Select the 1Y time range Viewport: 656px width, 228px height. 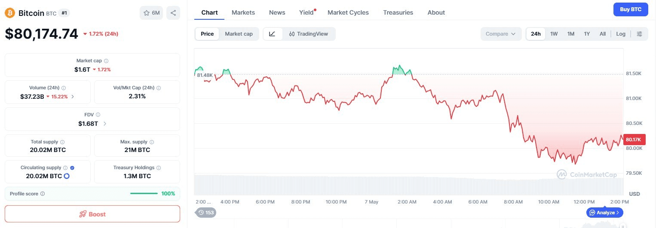[587, 34]
